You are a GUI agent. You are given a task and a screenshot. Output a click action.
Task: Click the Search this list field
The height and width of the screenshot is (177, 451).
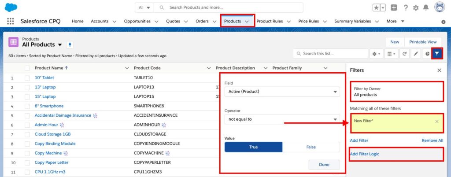pos(330,54)
